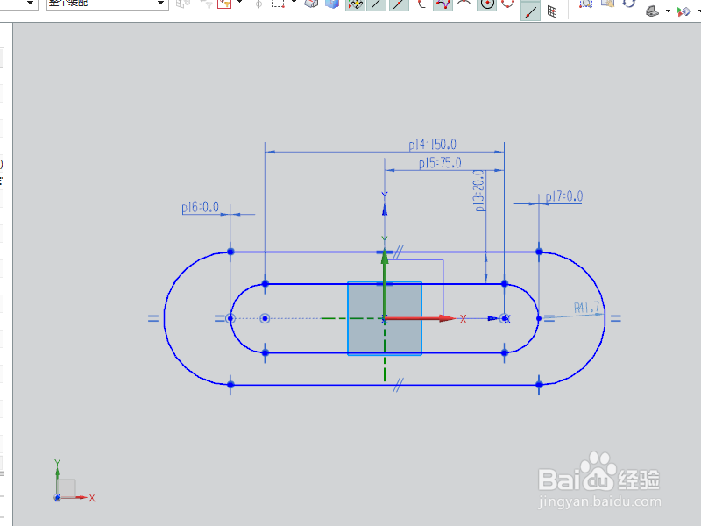Open the rectangle selection mode dropdown arrow
This screenshot has height=526, width=701.
click(294, 3)
